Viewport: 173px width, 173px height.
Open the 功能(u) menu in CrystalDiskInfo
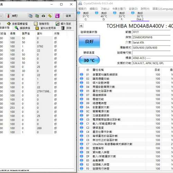(x=105, y=9)
